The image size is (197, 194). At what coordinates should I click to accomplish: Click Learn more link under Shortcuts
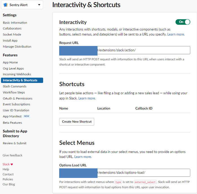(87, 98)
